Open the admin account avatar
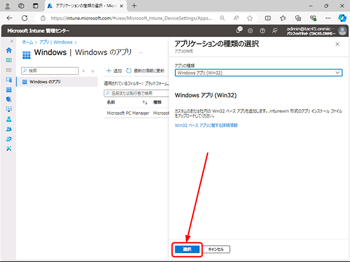This screenshot has height=262, width=350. click(342, 31)
